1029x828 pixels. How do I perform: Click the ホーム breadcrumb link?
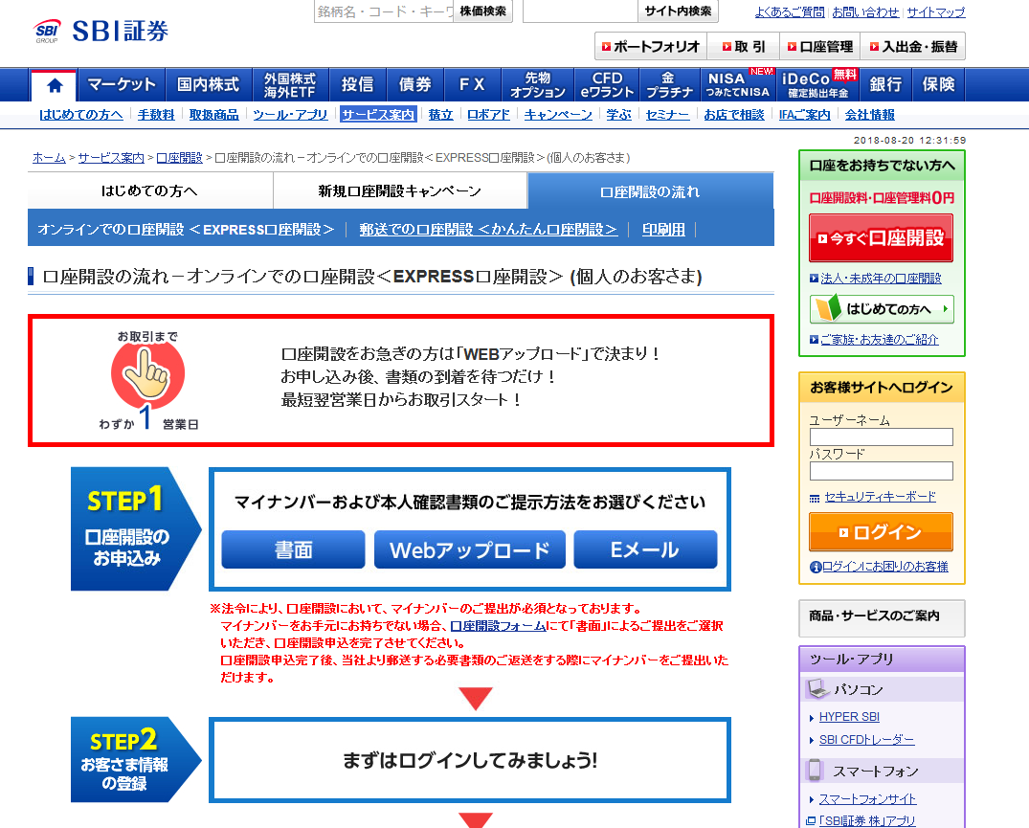pos(49,158)
